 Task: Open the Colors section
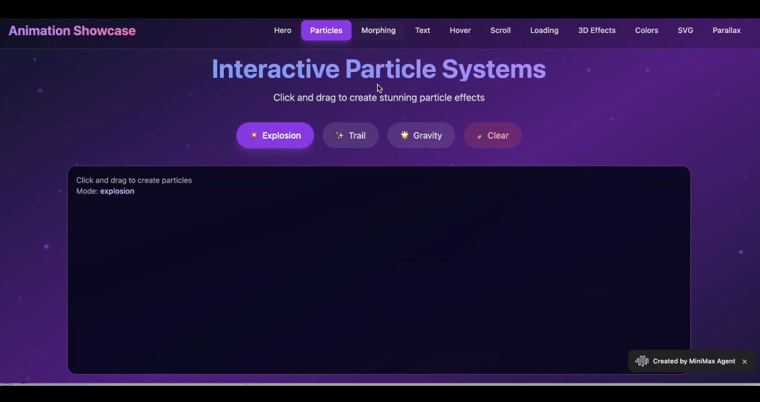[x=646, y=31]
